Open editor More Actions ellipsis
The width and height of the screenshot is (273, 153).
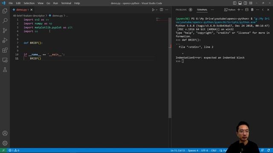(167, 10)
